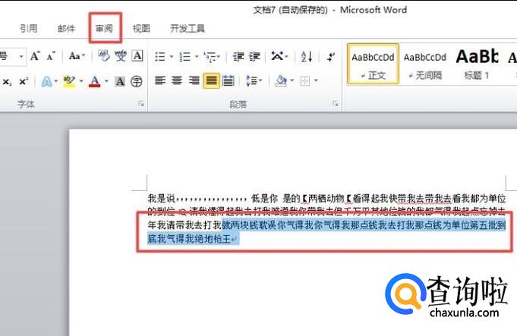Apply red font color
The height and width of the screenshot is (336, 517).
tap(95, 81)
